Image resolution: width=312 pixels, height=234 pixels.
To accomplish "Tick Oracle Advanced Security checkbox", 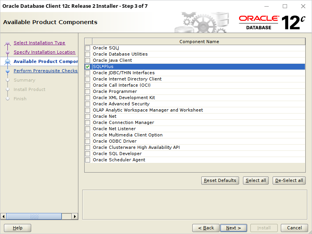I will pyautogui.click(x=87, y=104).
